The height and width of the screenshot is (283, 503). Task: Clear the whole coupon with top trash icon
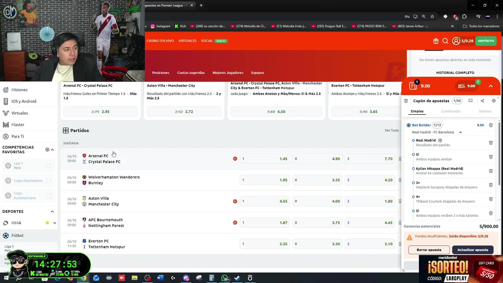[406, 101]
